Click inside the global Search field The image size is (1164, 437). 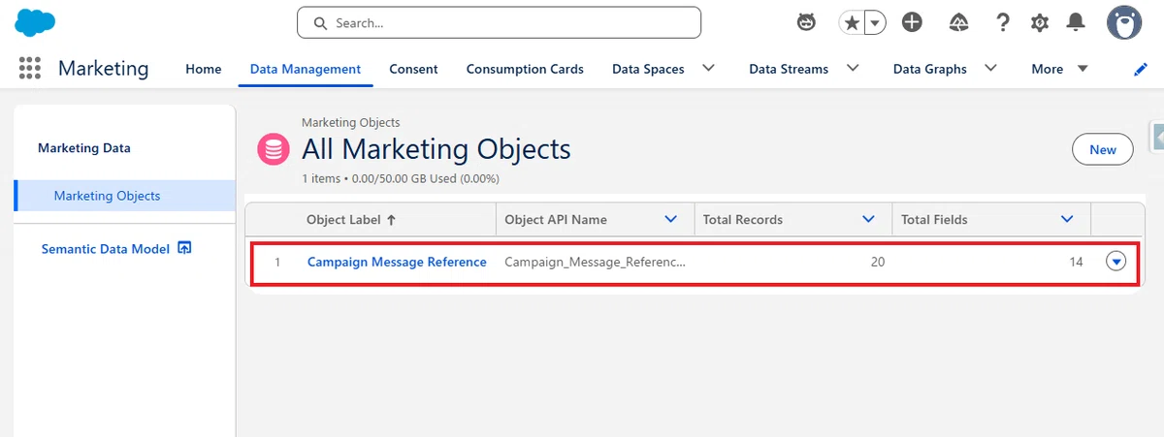(499, 22)
